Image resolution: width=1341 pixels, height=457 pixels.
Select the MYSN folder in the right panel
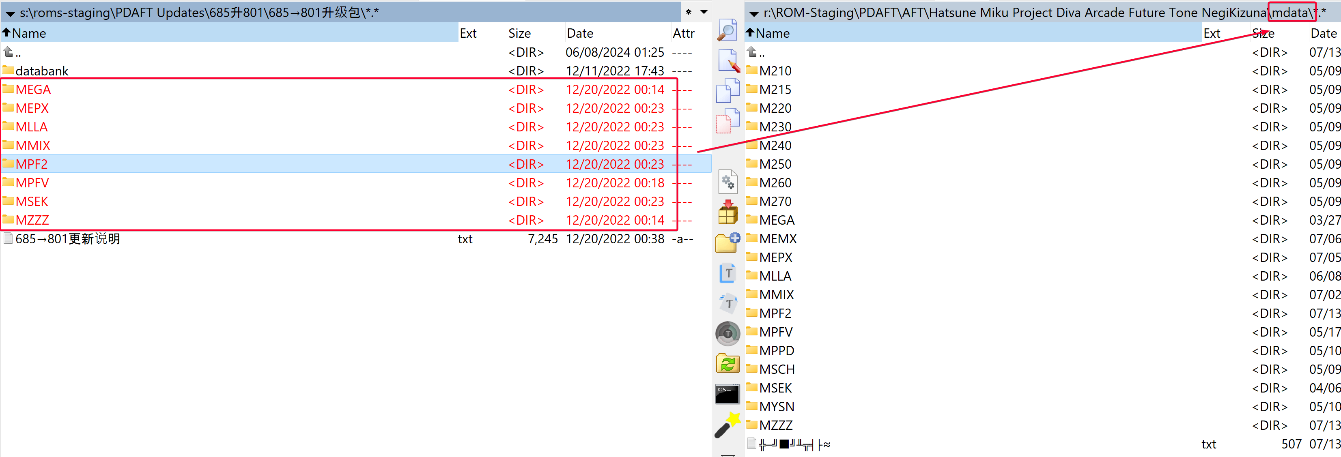point(1043,407)
